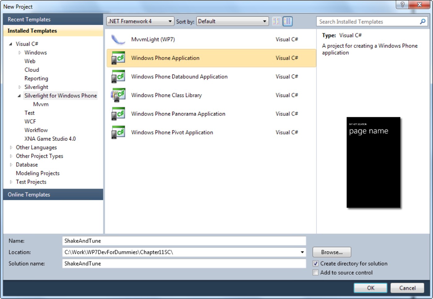This screenshot has height=299, width=433.
Task: Click the Cancel button
Action: click(407, 288)
